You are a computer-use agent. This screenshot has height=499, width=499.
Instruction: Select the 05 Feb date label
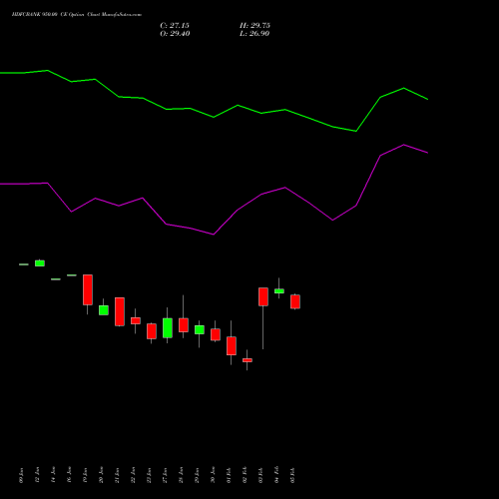(292, 475)
